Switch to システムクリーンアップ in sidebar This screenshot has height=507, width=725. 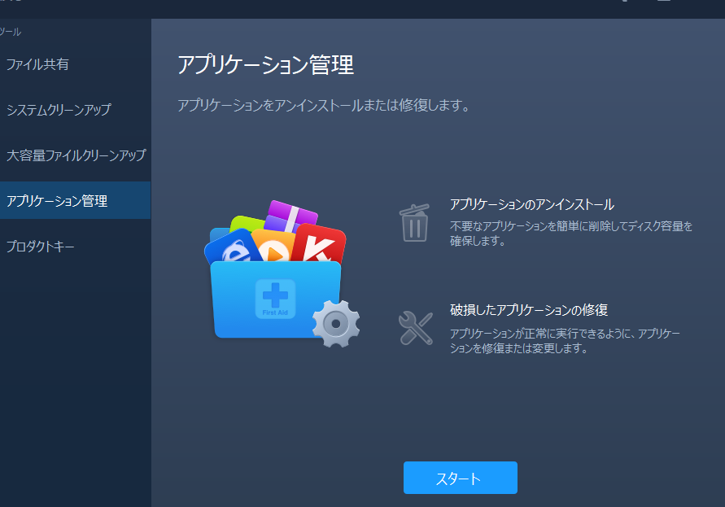click(x=59, y=110)
